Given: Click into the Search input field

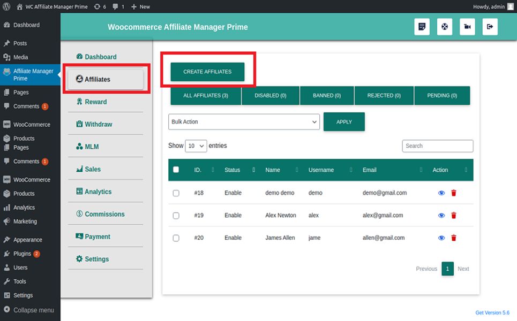Looking at the screenshot, I should coord(437,146).
